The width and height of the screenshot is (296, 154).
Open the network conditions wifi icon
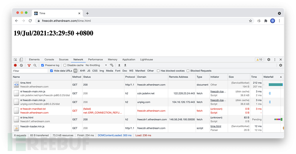coord(112,65)
